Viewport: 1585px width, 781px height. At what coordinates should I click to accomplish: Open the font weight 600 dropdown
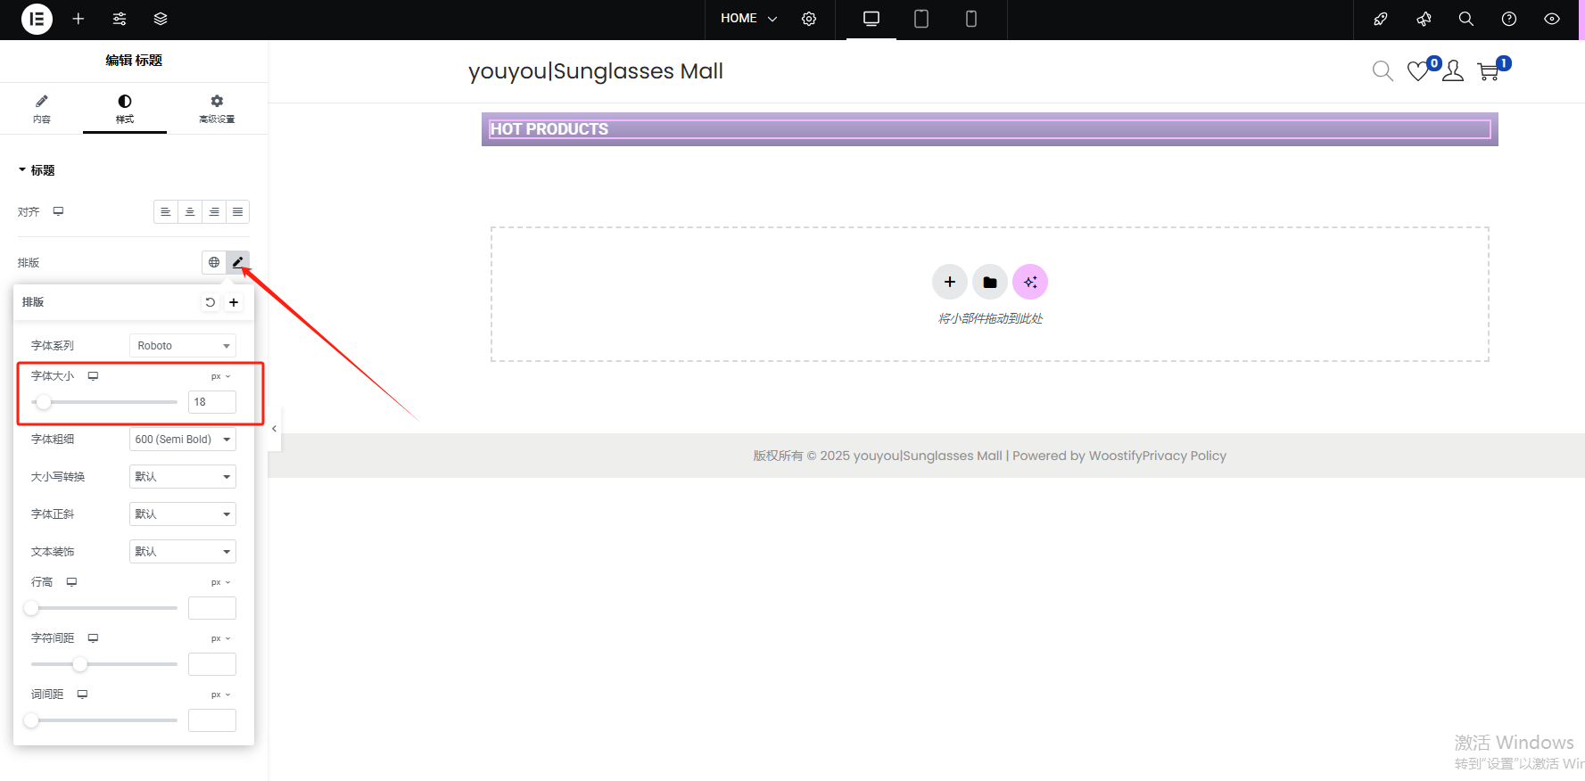tap(183, 440)
